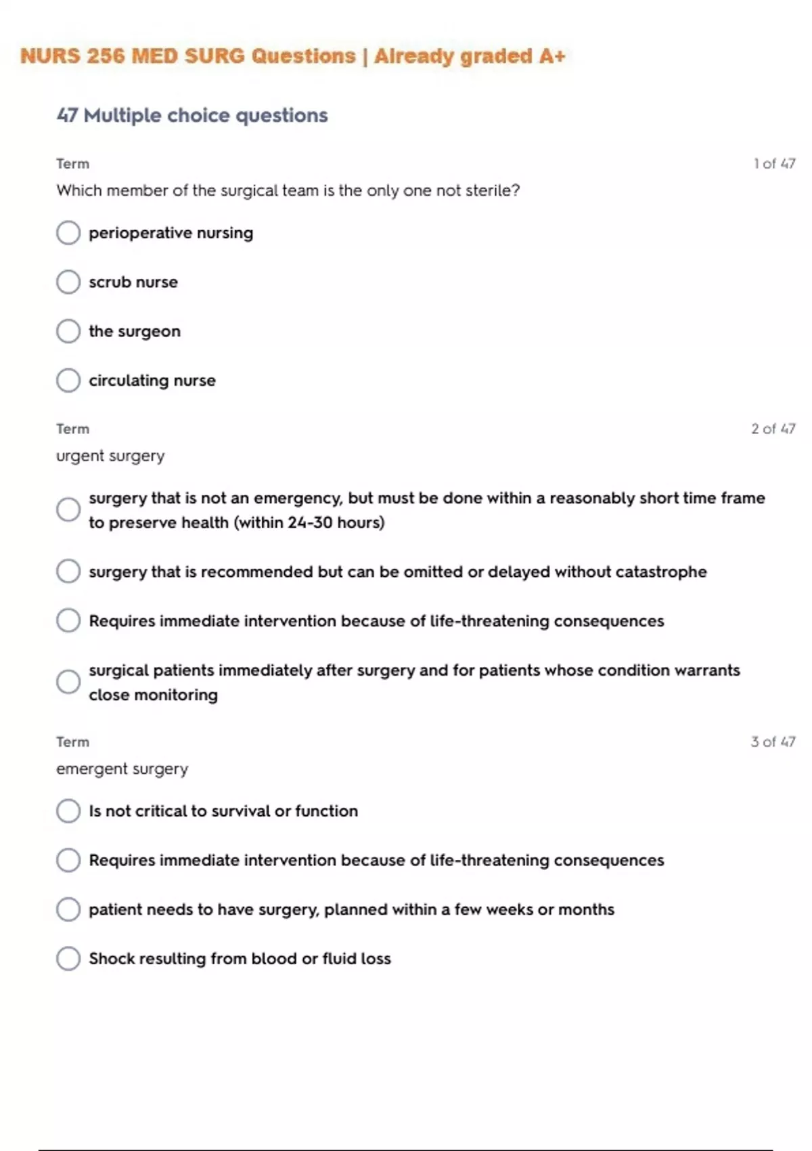This screenshot has height=1151, width=812.
Task: Pick 'the surgeon' radio button
Action: click(x=68, y=332)
